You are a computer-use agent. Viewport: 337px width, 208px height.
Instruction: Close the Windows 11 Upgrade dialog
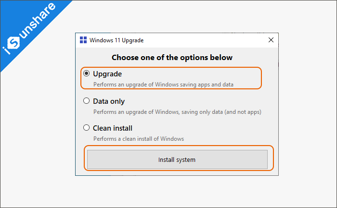(x=271, y=40)
